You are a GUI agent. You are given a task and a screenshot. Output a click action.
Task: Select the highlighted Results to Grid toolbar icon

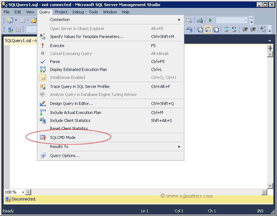[x=208, y=29]
